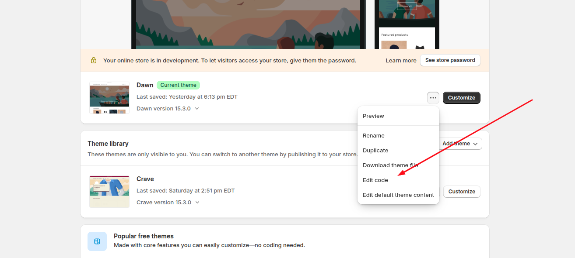
Task: Click the Current theme badge
Action: [178, 85]
